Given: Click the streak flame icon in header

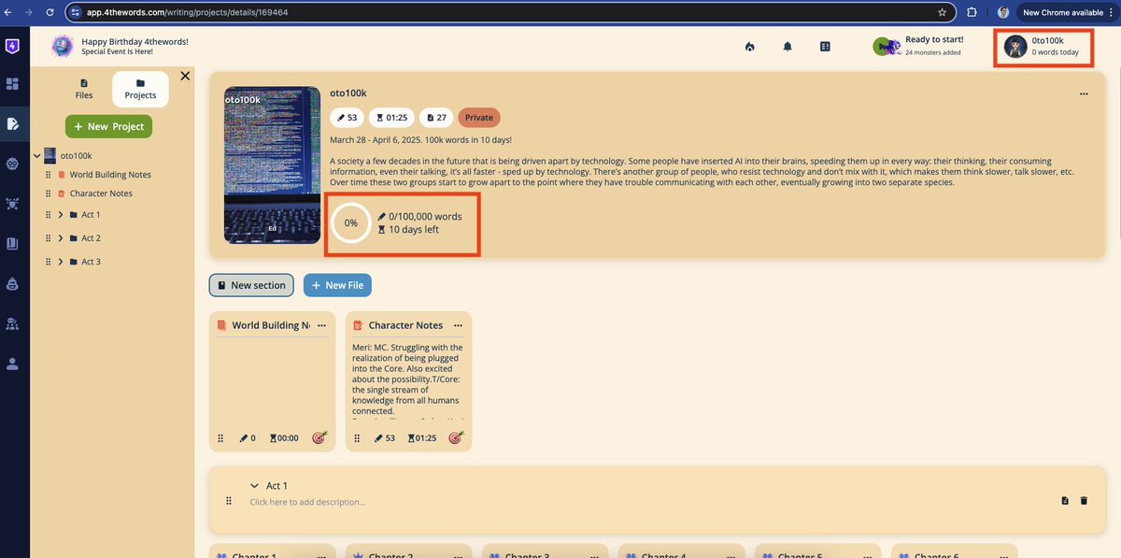Looking at the screenshot, I should coord(749,47).
